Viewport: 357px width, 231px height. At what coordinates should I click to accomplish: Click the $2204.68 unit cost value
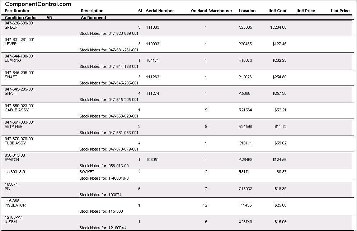click(x=278, y=27)
